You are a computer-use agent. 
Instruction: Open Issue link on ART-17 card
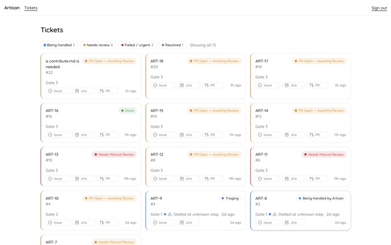coord(267,85)
